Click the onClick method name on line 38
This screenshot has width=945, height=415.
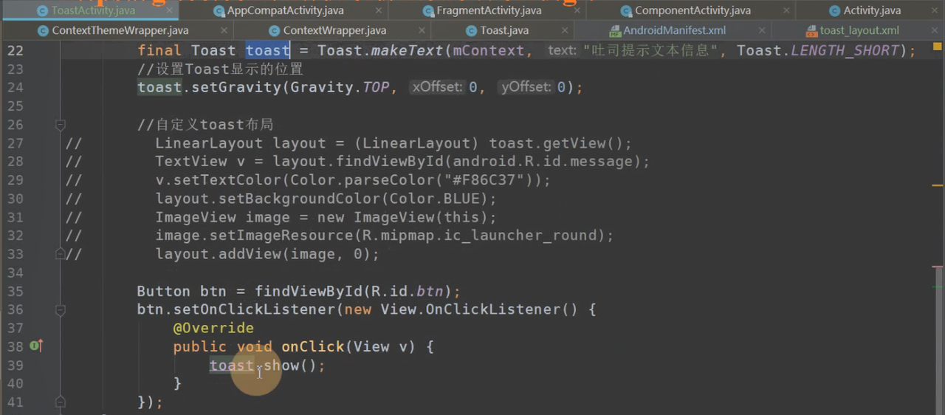click(x=313, y=346)
